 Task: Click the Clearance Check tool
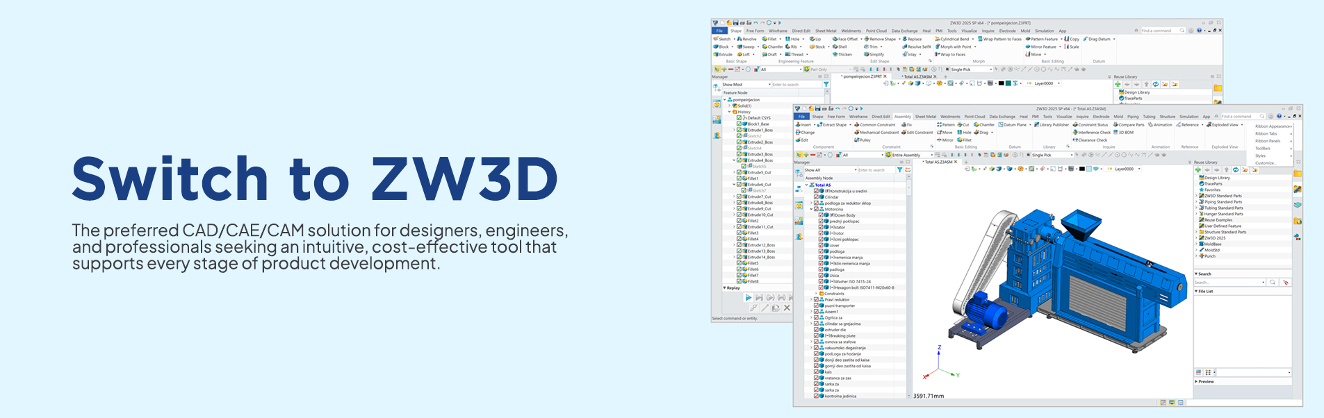(x=1090, y=140)
